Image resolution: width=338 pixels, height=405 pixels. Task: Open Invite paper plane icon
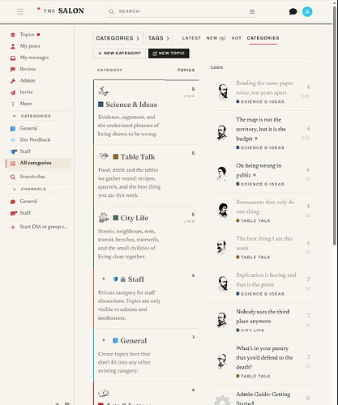coord(13,92)
